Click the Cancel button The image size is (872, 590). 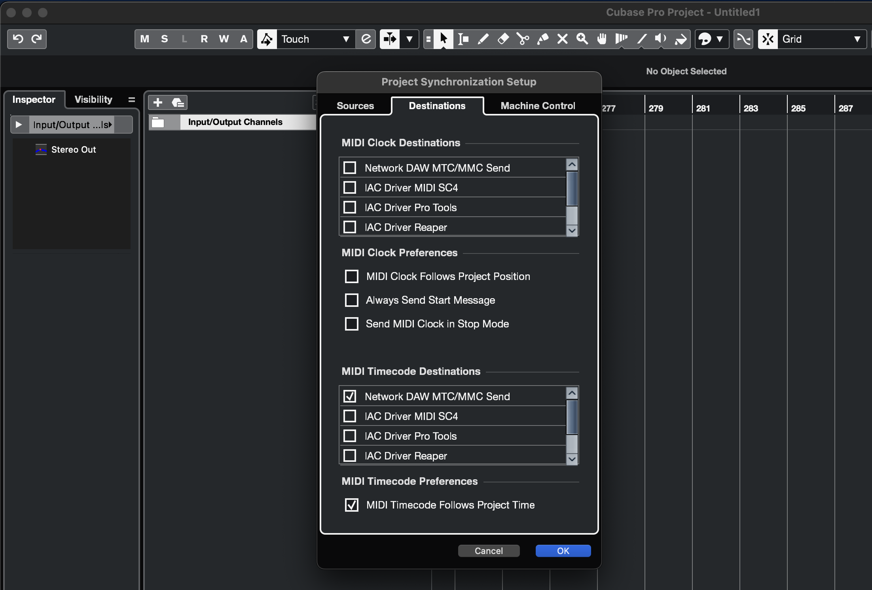[x=488, y=551]
